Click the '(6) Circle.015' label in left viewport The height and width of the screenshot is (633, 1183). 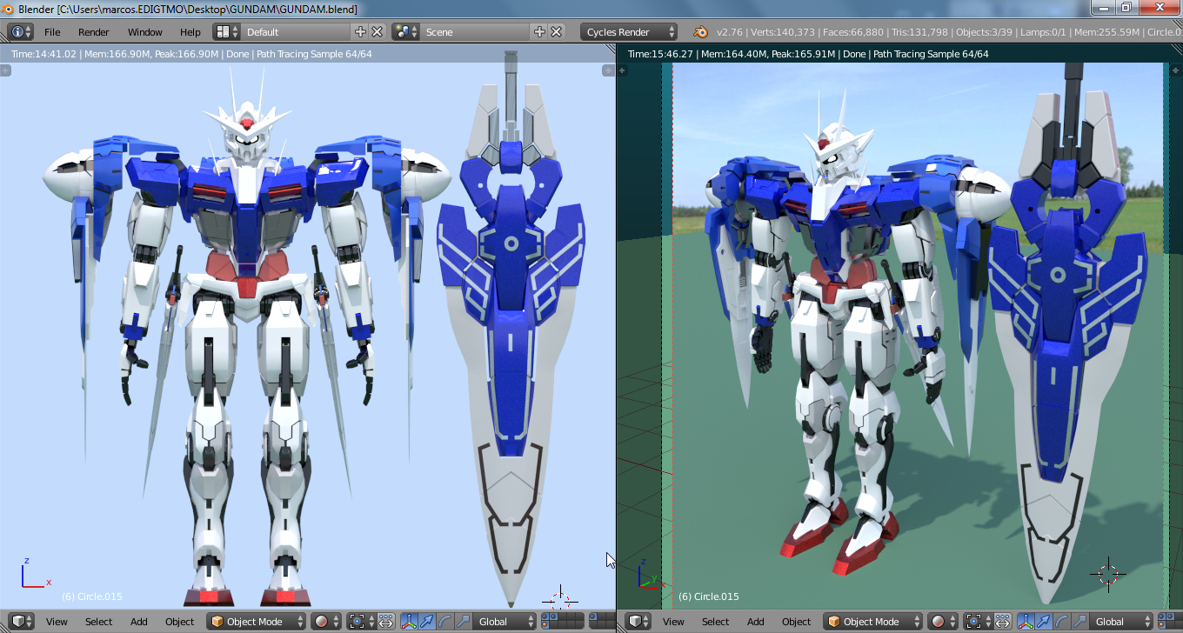pyautogui.click(x=92, y=596)
